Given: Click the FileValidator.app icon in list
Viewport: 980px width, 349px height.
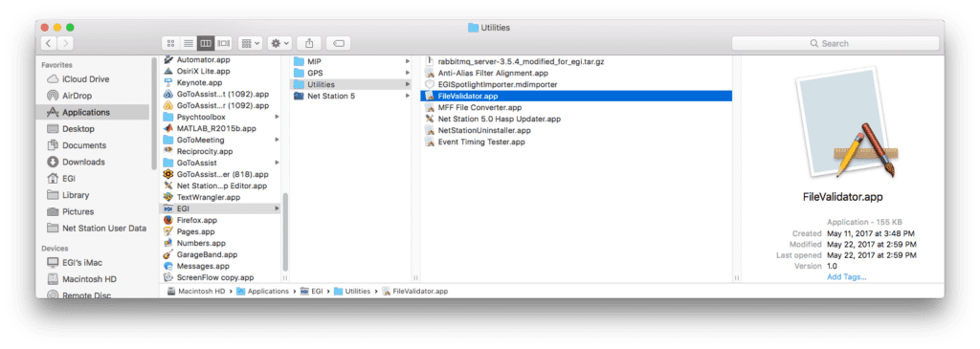Looking at the screenshot, I should 429,97.
